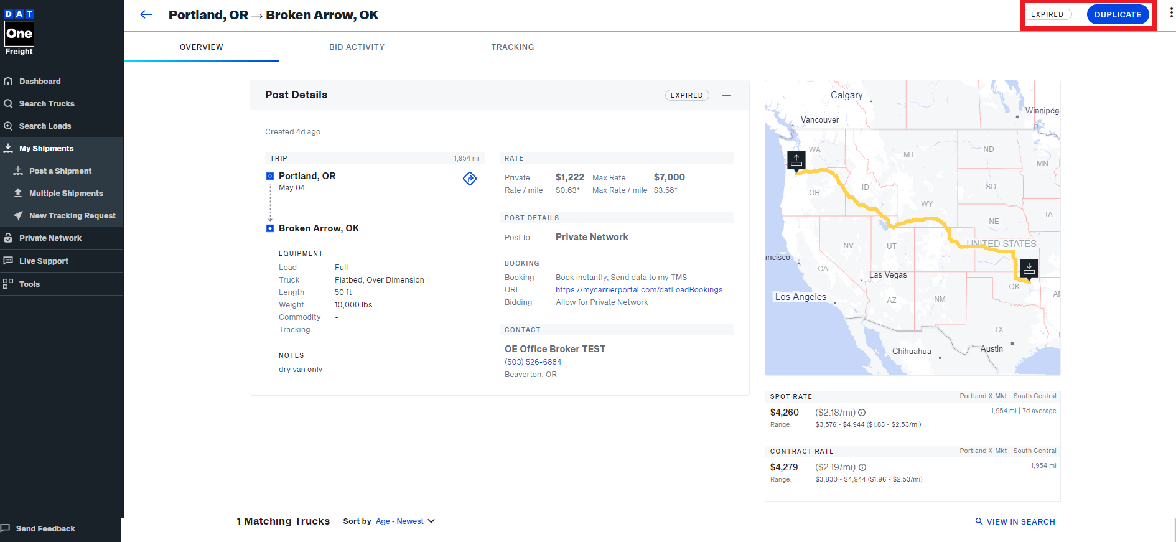Open the Sort by Age - Newest dropdown
Screen dimensions: 1176x542
(404, 521)
